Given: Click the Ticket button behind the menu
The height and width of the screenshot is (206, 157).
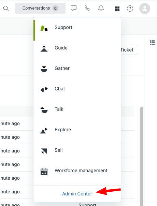Looking at the screenshot, I should [x=129, y=50].
